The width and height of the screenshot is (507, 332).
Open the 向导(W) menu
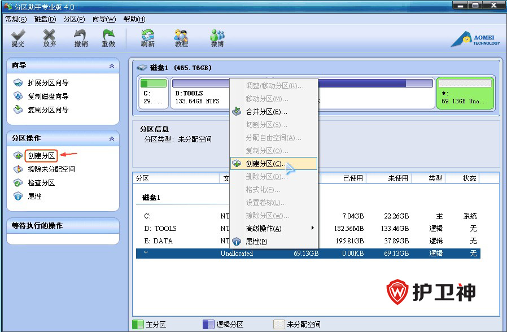[x=104, y=19]
